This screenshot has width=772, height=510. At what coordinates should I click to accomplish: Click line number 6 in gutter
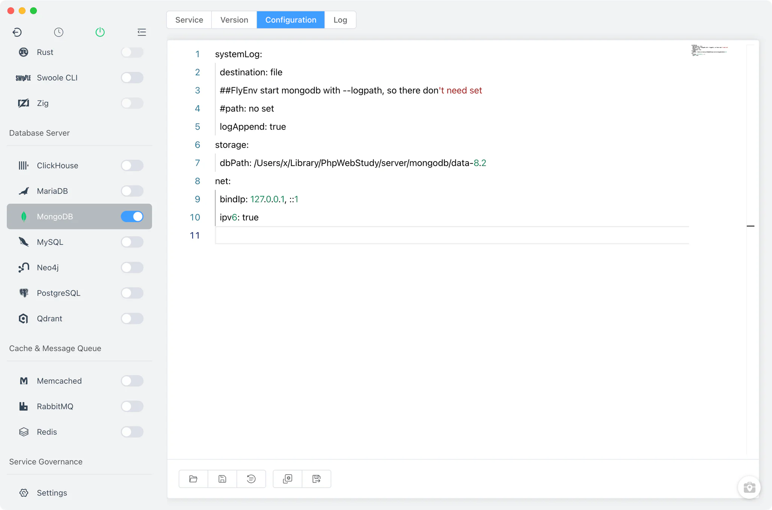tap(197, 145)
